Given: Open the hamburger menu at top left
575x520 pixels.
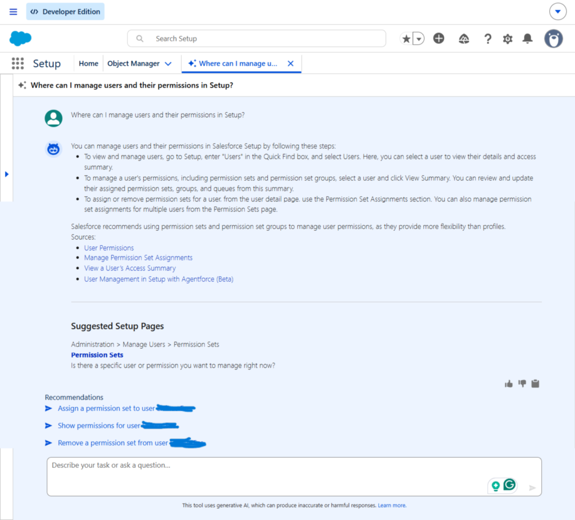Looking at the screenshot, I should 13,12.
